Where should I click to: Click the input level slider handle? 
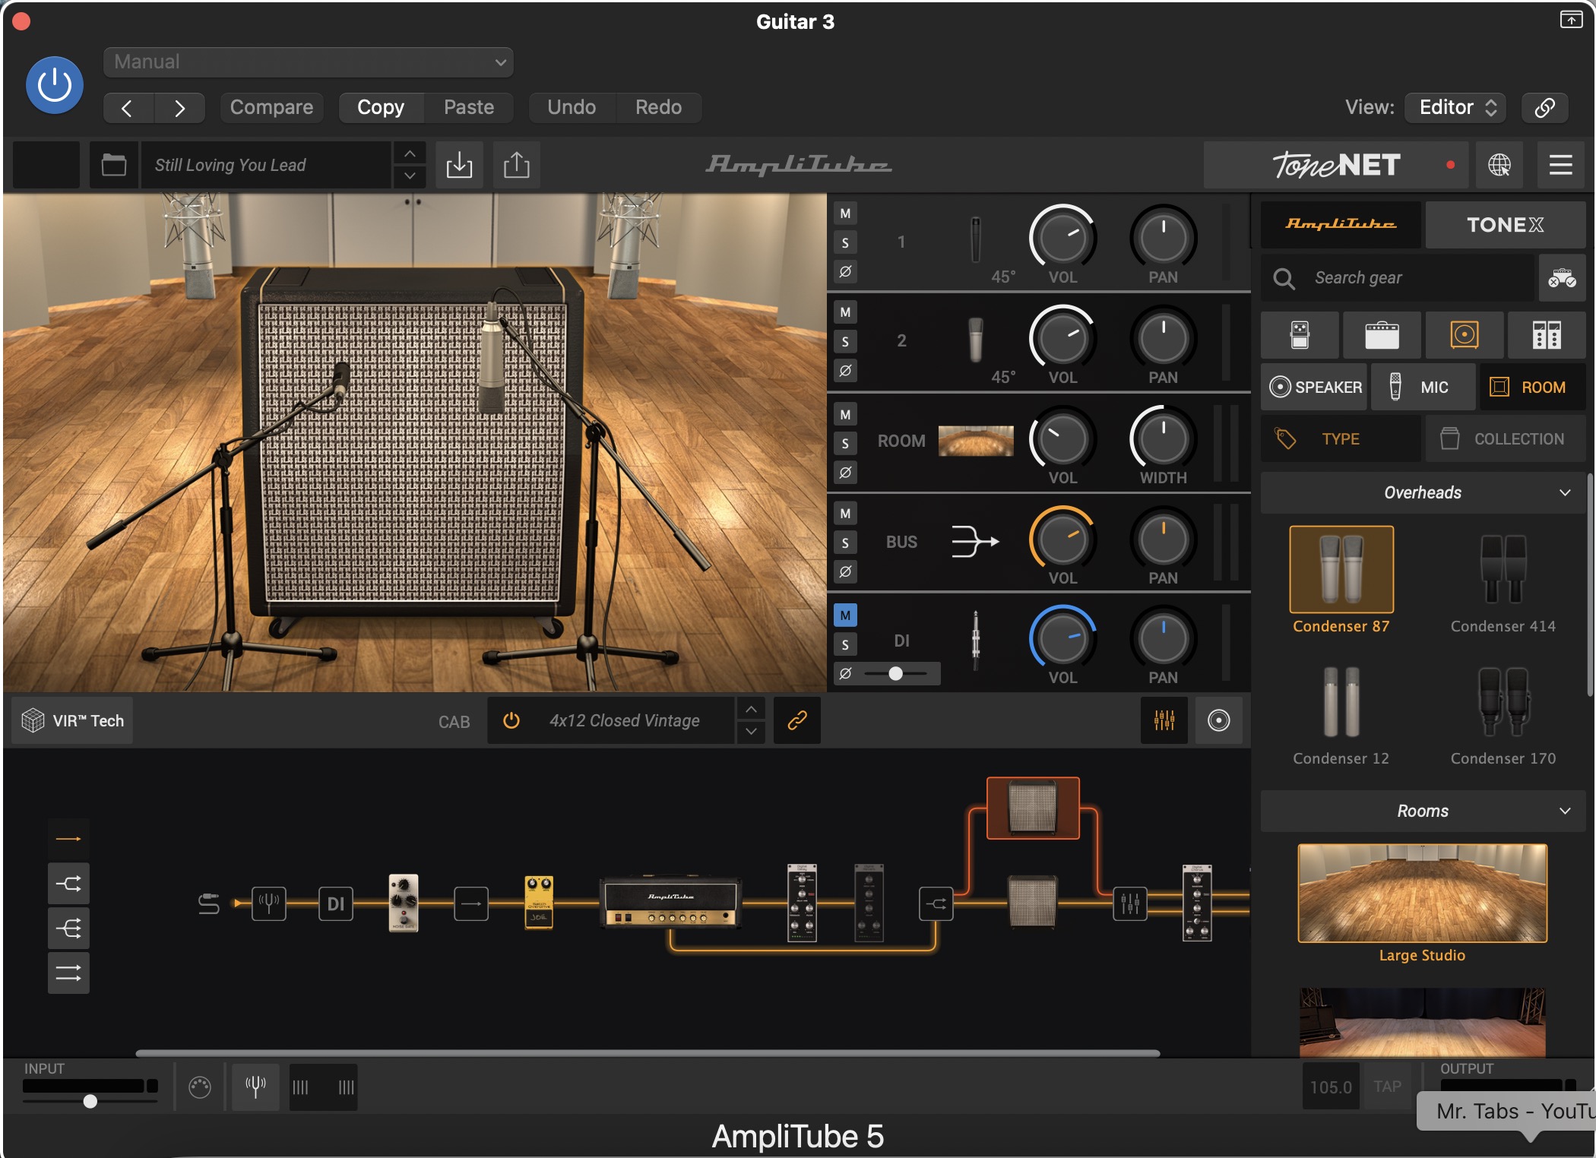coord(90,1101)
